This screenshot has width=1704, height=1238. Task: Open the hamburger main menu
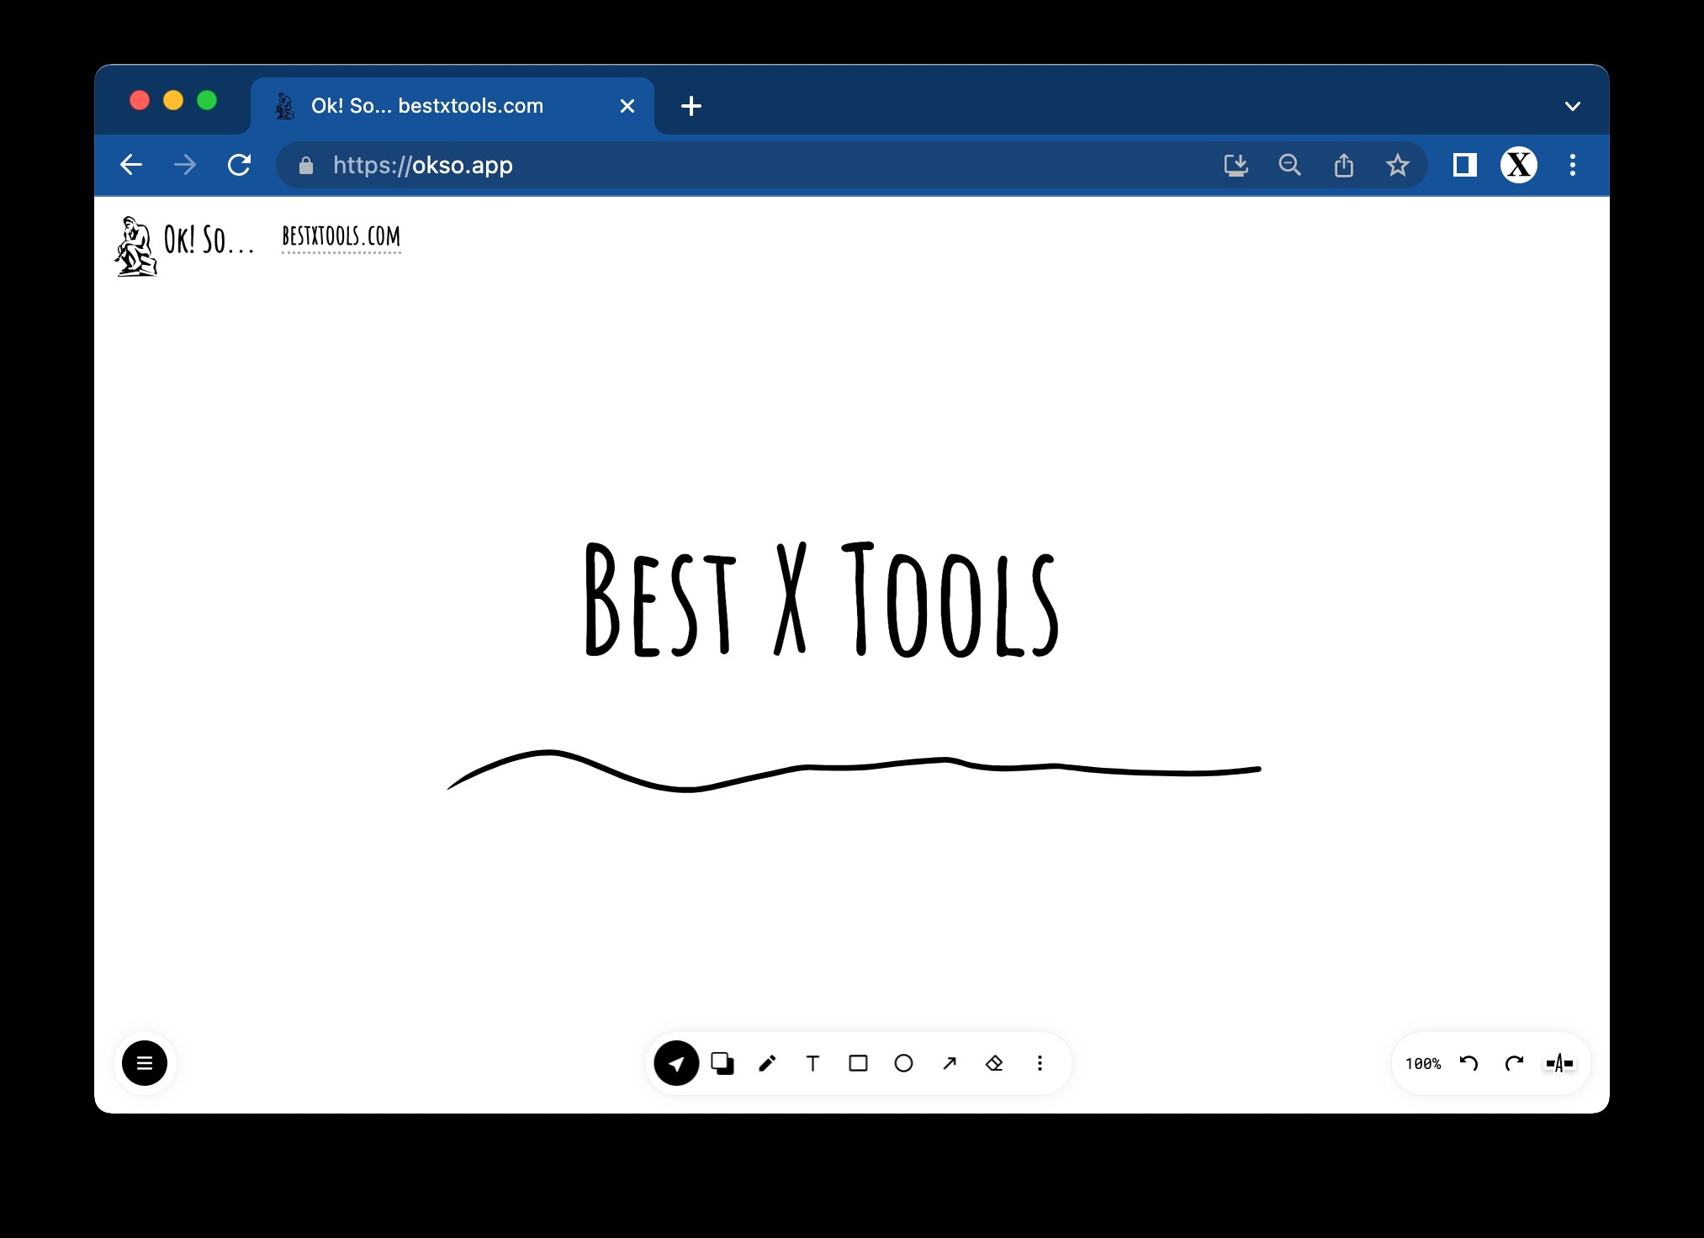(145, 1064)
